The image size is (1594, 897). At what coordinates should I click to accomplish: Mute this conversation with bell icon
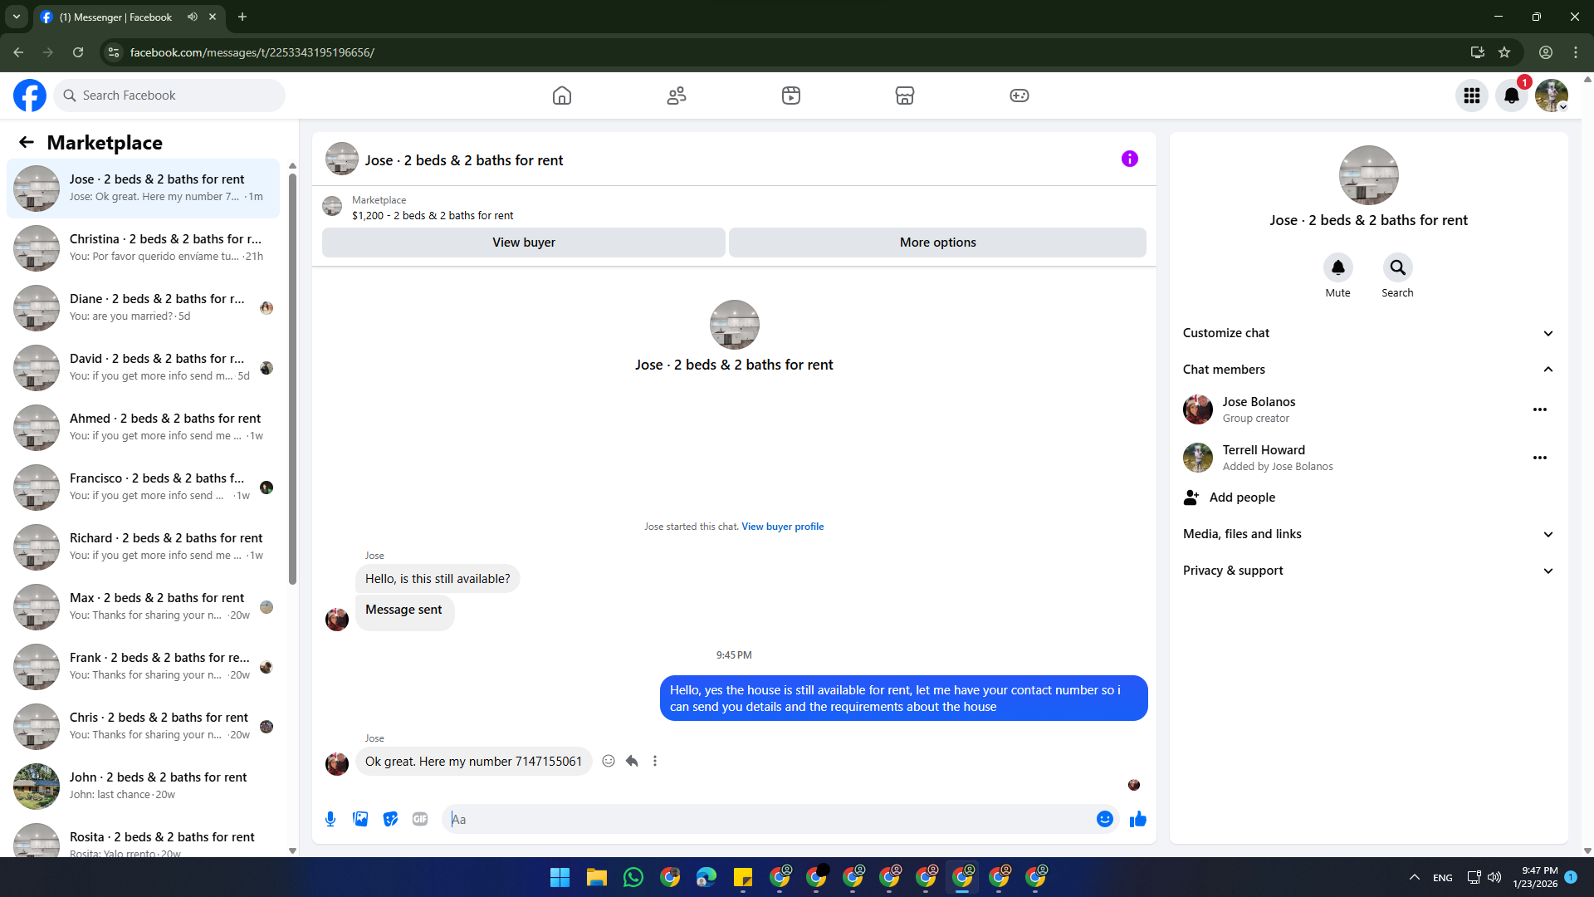tap(1337, 267)
